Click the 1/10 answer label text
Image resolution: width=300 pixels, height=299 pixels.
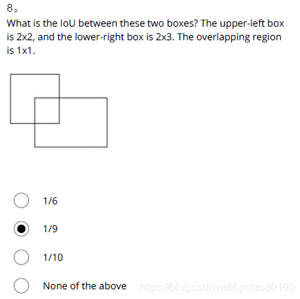point(53,257)
